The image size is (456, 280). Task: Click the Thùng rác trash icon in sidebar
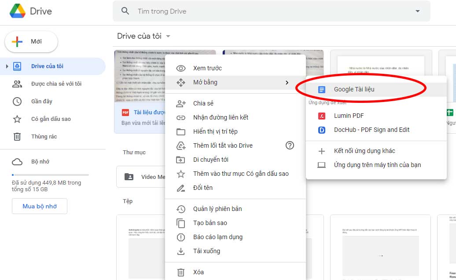click(17, 137)
